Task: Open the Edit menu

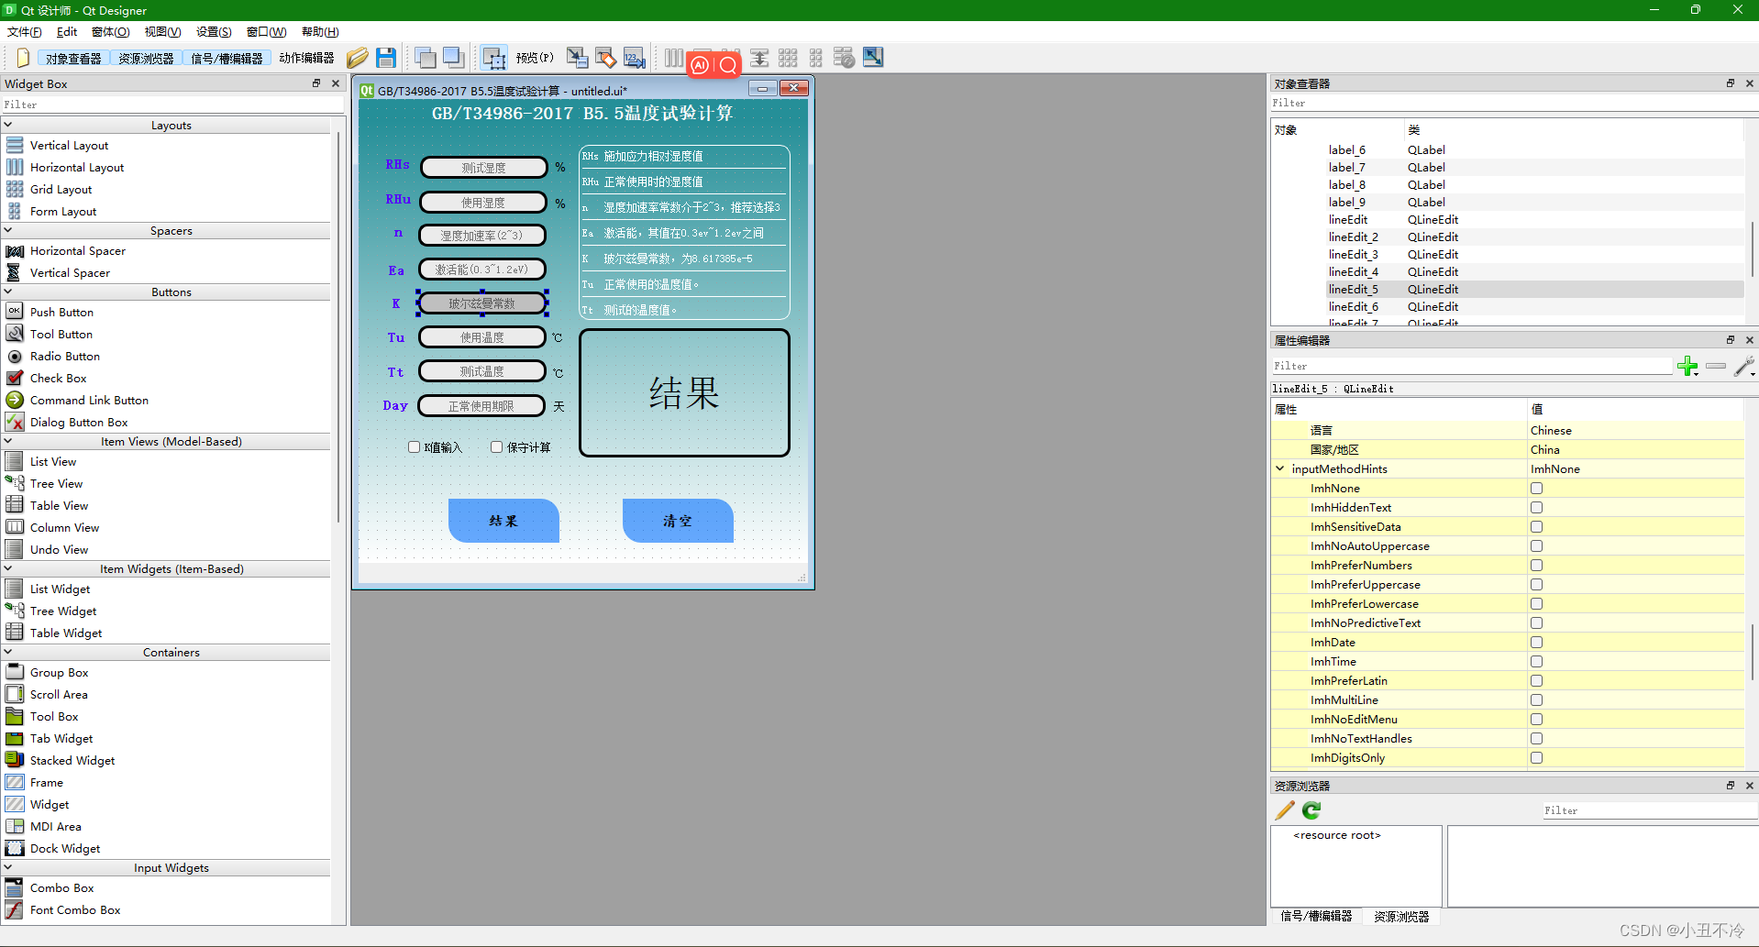Action: 67,32
